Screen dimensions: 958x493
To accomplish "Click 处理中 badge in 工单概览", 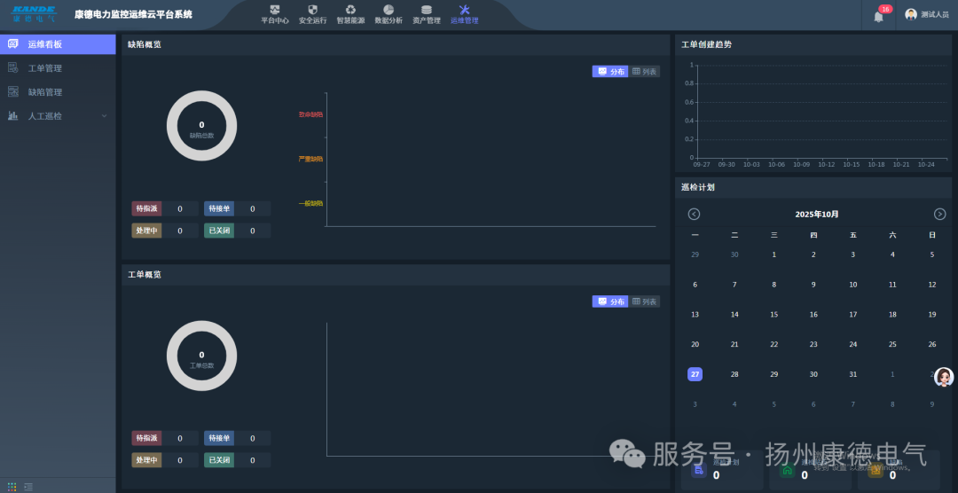I will pos(146,460).
